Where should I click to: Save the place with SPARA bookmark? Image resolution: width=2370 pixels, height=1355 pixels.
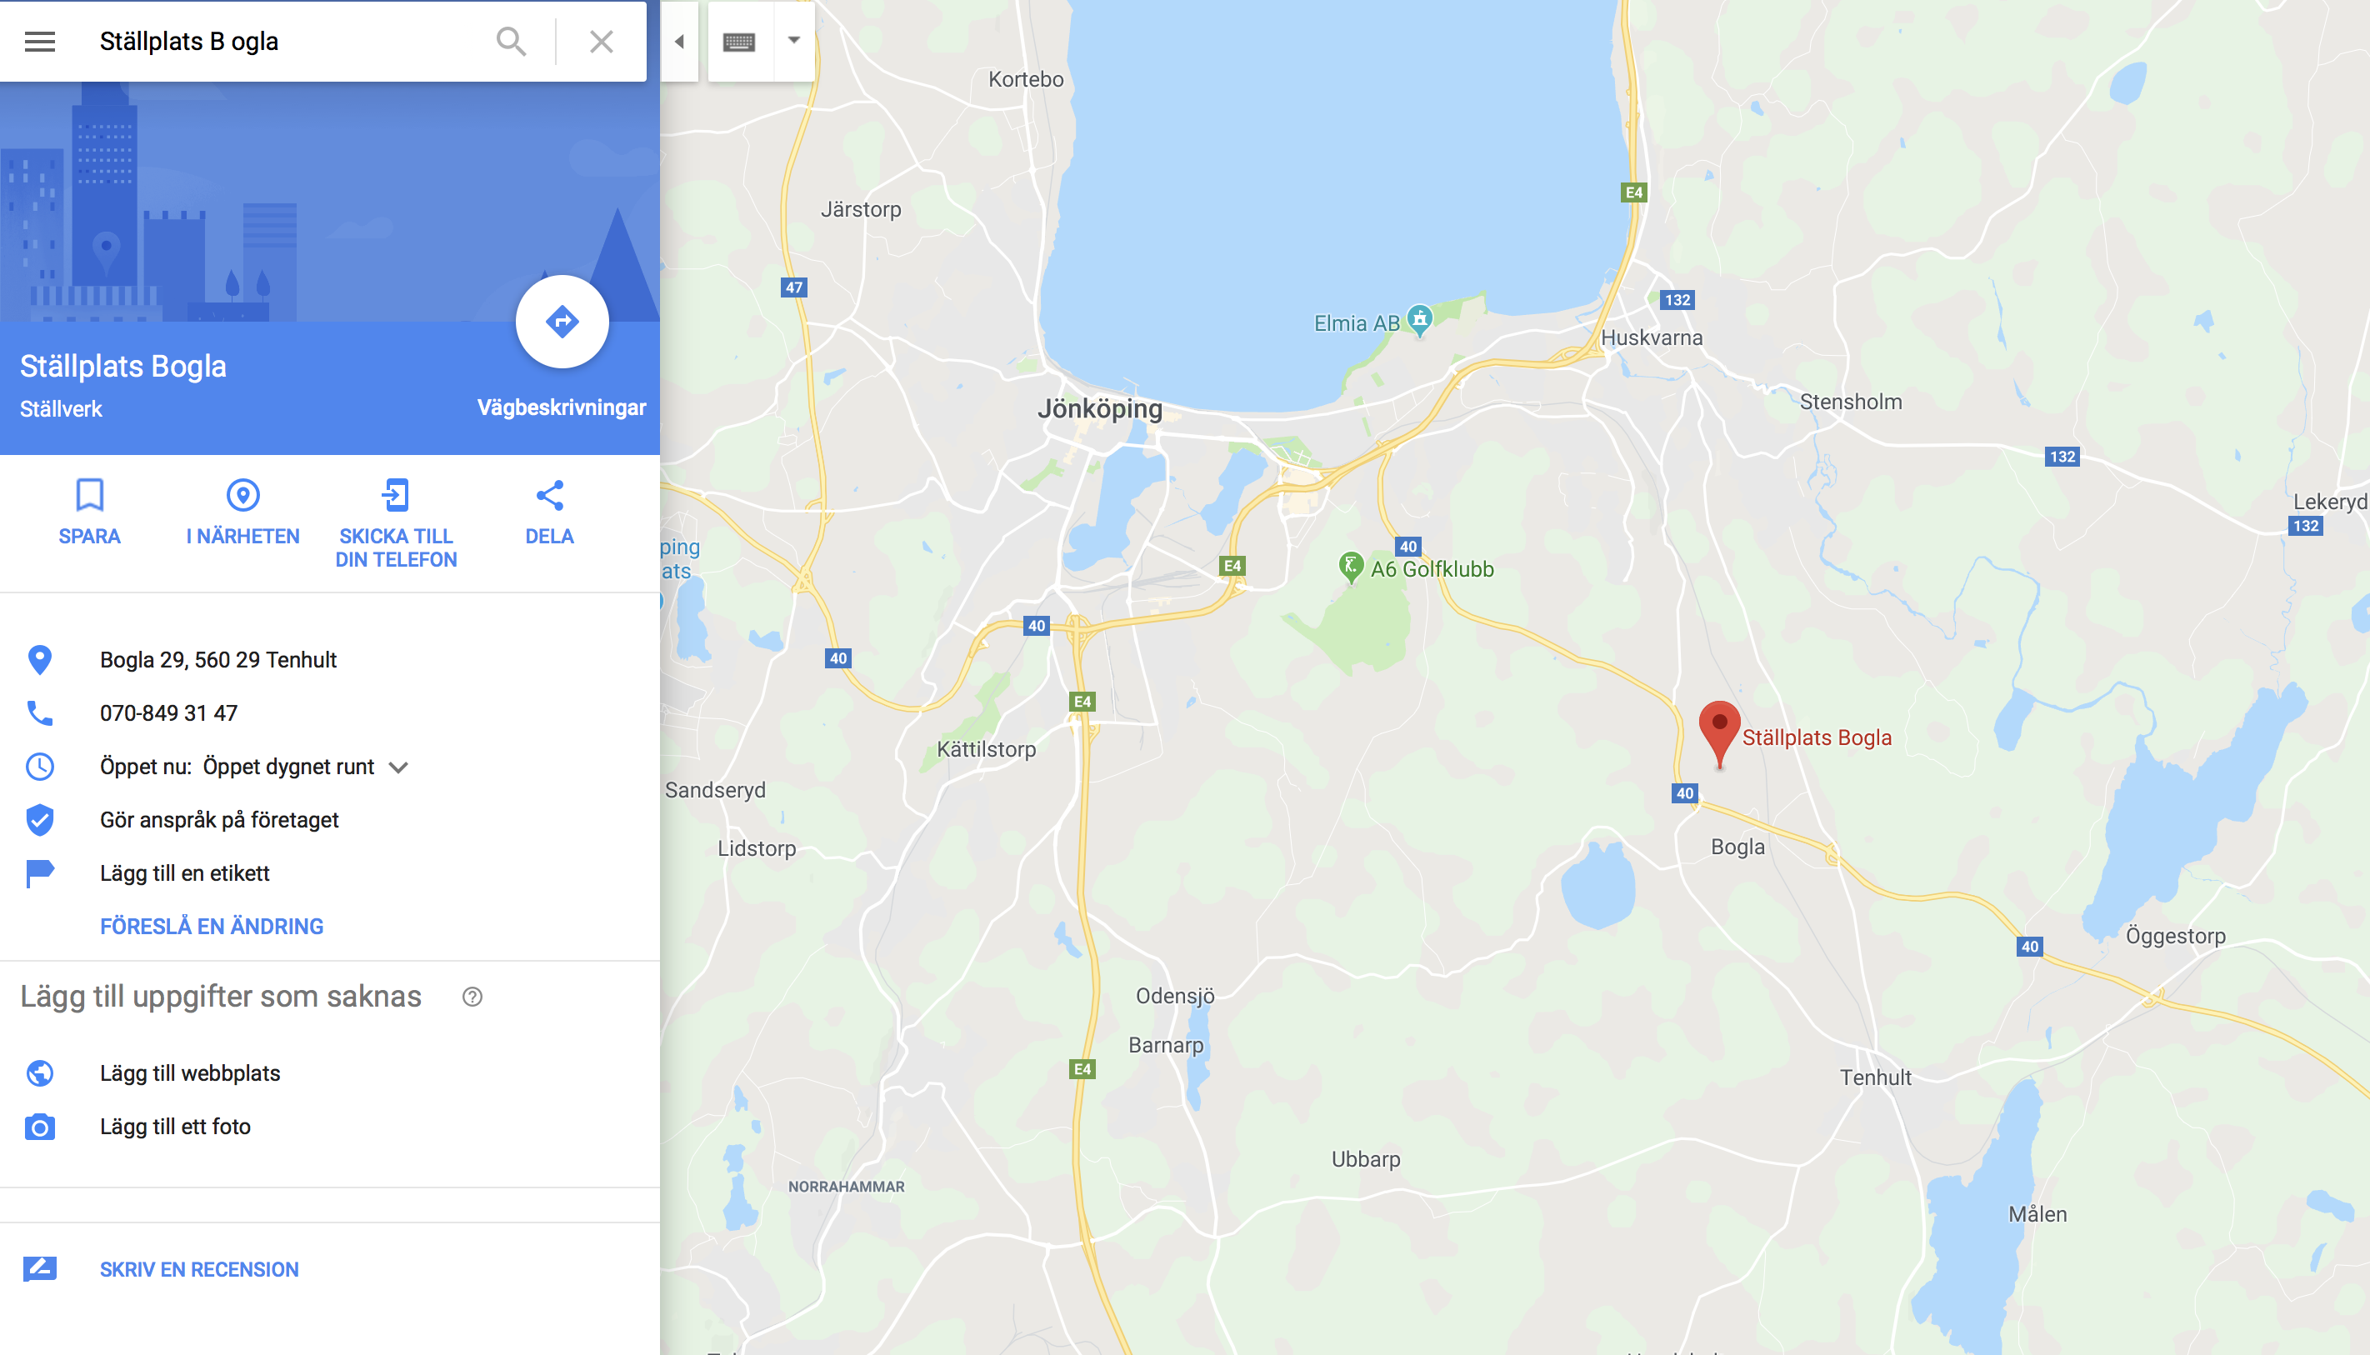(89, 511)
